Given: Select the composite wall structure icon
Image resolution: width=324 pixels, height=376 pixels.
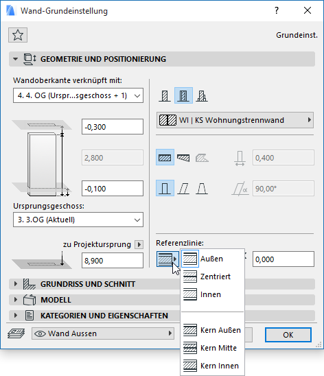Looking at the screenshot, I should [x=183, y=95].
